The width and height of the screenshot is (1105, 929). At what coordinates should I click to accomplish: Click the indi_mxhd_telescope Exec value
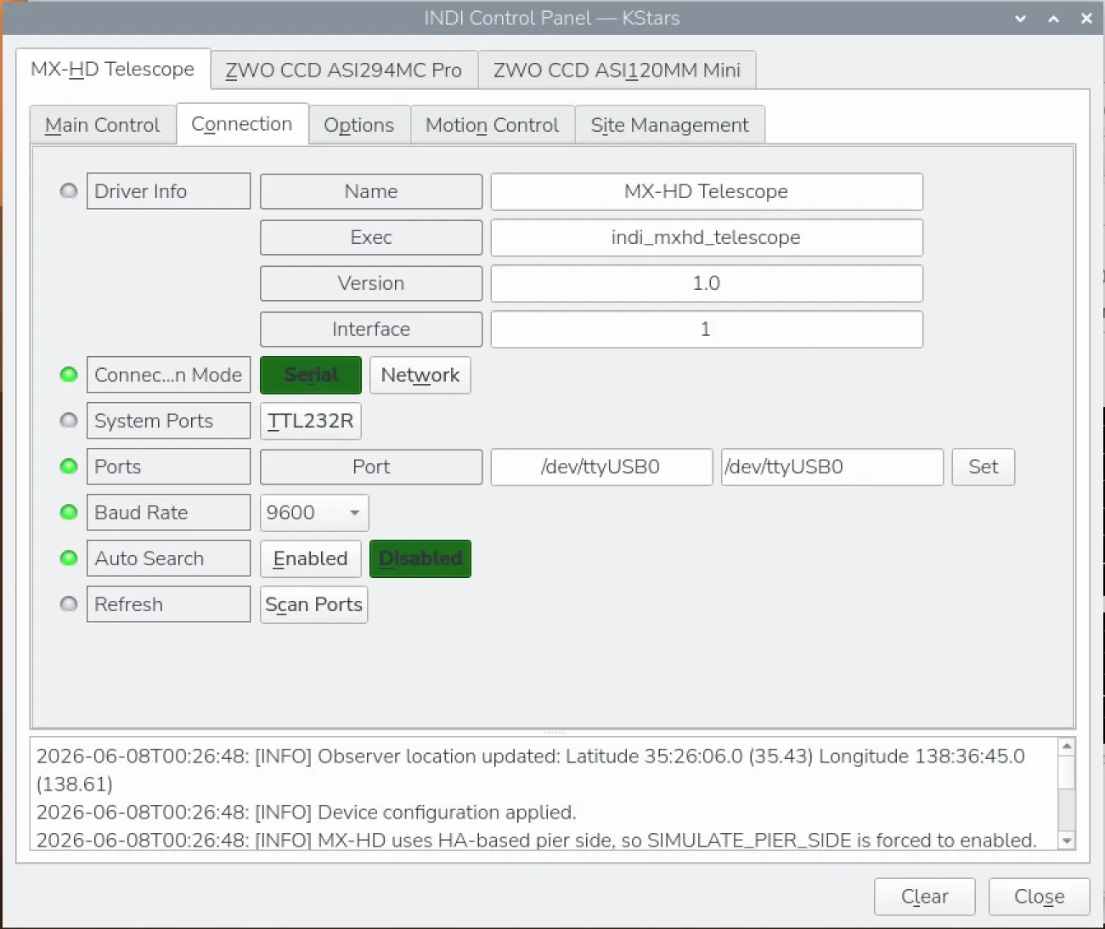[x=707, y=237]
